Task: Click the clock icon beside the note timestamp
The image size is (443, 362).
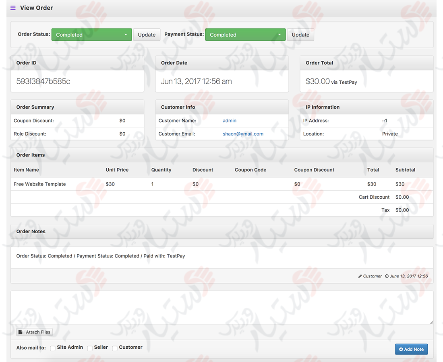Action: [x=387, y=276]
